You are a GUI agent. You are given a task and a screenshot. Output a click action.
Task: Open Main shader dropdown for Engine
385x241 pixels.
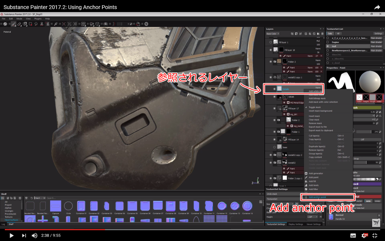[376, 42]
